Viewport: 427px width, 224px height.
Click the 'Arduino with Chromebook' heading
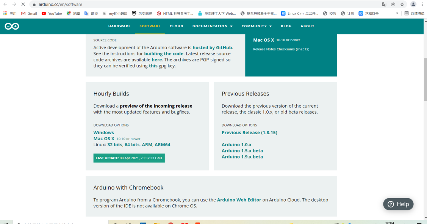click(x=128, y=188)
